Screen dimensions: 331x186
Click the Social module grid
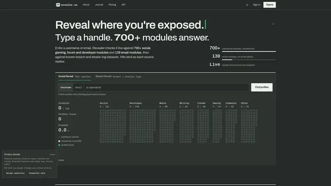(x=113, y=126)
